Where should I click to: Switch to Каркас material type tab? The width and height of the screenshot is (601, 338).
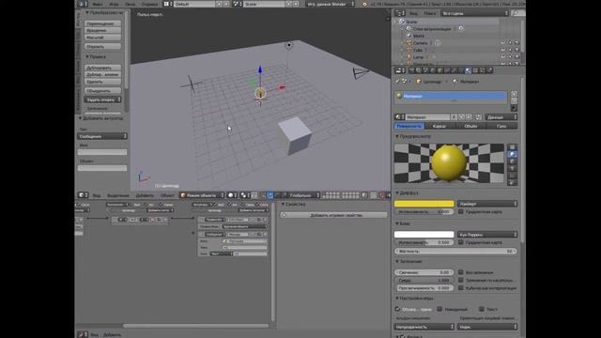tap(439, 126)
